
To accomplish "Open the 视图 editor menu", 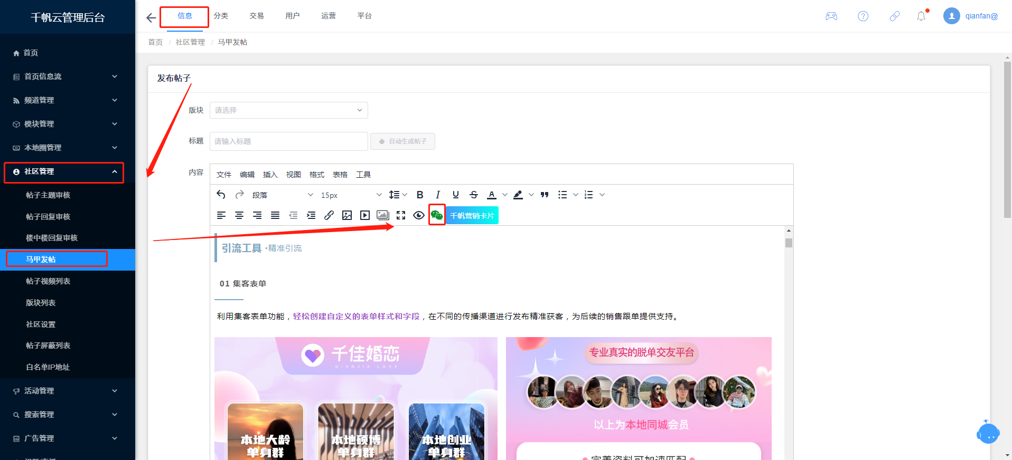I will tap(294, 175).
